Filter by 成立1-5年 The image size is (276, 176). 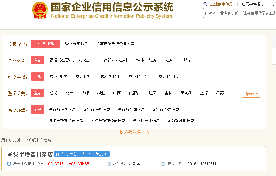(x=84, y=77)
